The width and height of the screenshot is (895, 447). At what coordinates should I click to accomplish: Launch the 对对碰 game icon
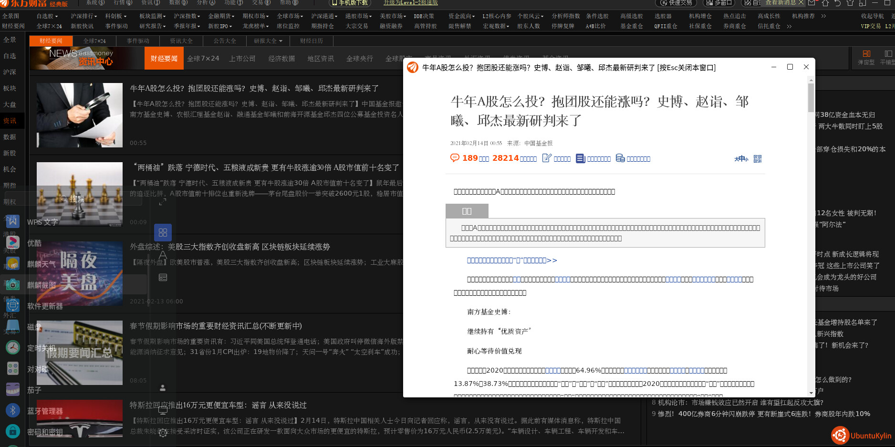(12, 369)
